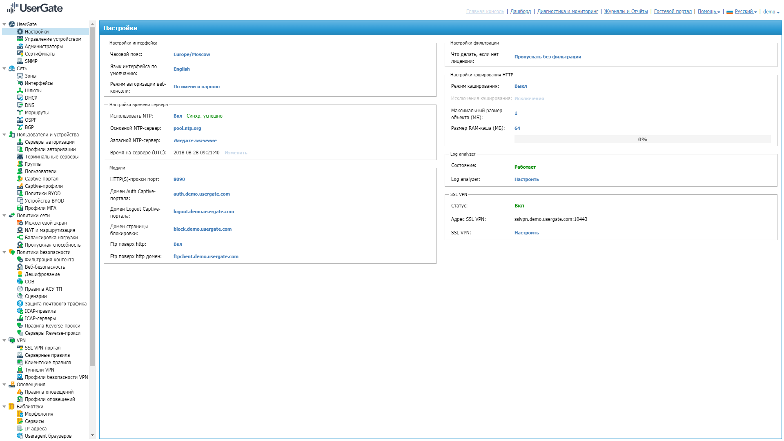Click the DHCP icon in tree
The image size is (784, 441).
(20, 98)
